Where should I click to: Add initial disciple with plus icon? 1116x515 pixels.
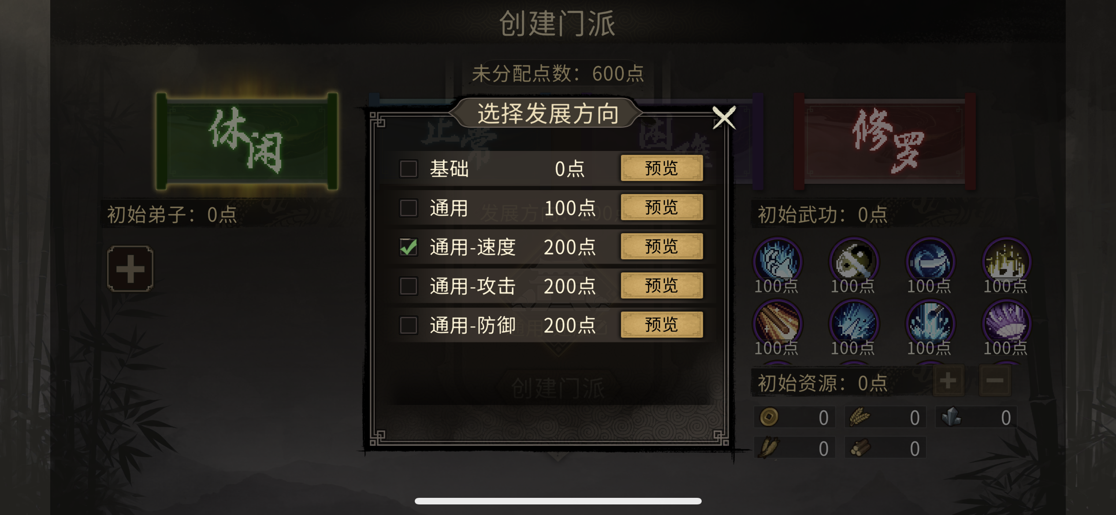coord(130,269)
